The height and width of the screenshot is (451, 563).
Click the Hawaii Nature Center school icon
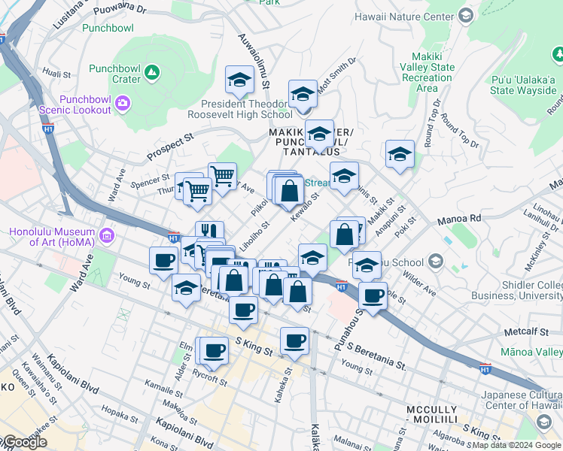coord(466,16)
